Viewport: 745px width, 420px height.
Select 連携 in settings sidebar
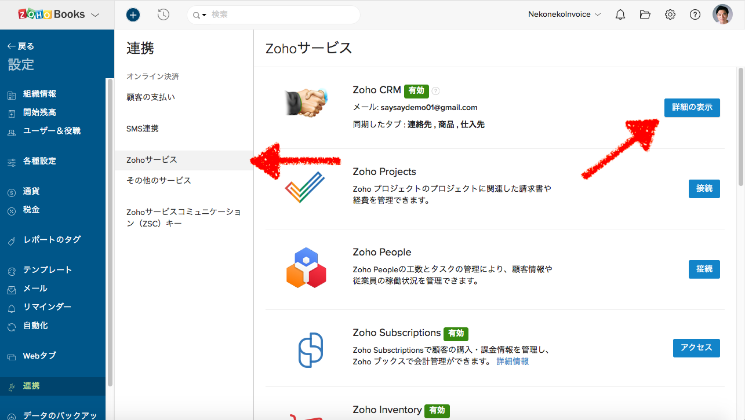[53, 386]
